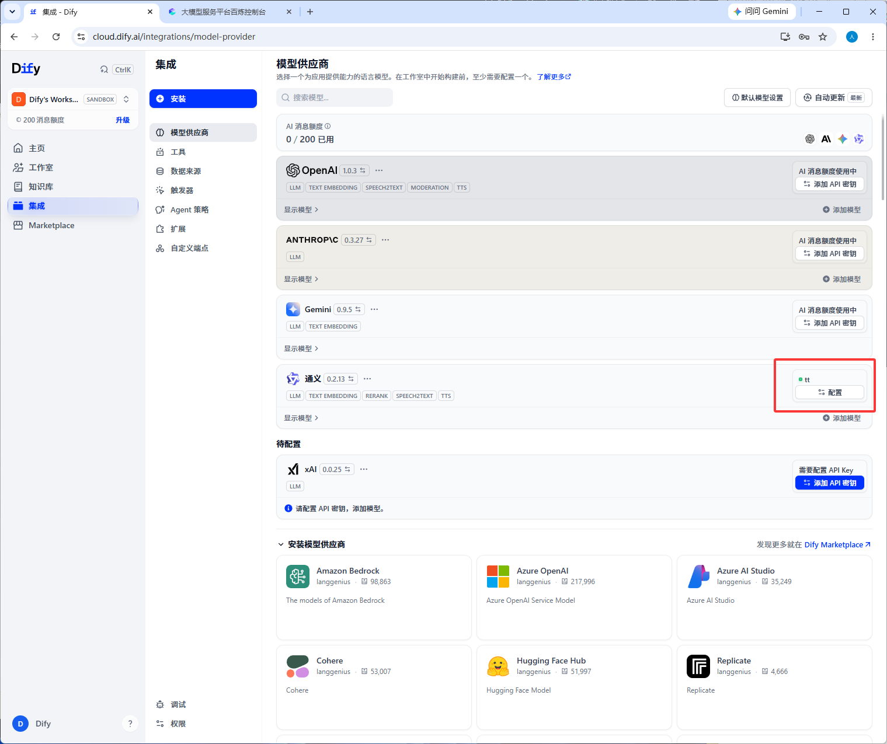Click the OpenAI logo in the quota row
Viewport: 887px width, 744px height.
pos(810,139)
